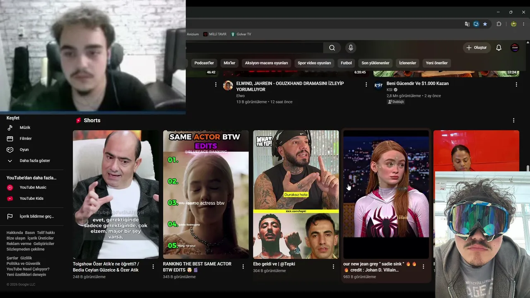Image resolution: width=530 pixels, height=298 pixels.
Task: Open options for RANKING THE BEST short
Action: point(243,267)
